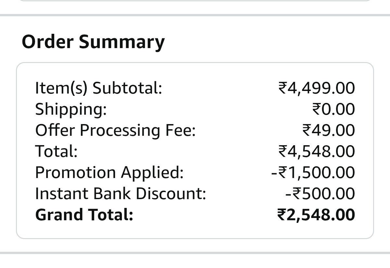Click the rupee symbol in Grand Total amount
This screenshot has width=390, height=268.
[x=281, y=215]
